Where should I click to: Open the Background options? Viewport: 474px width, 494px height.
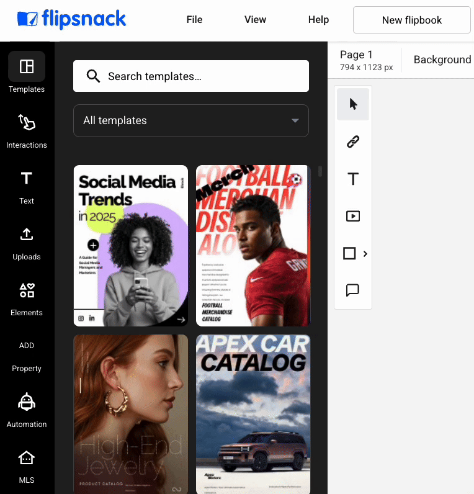(x=442, y=60)
